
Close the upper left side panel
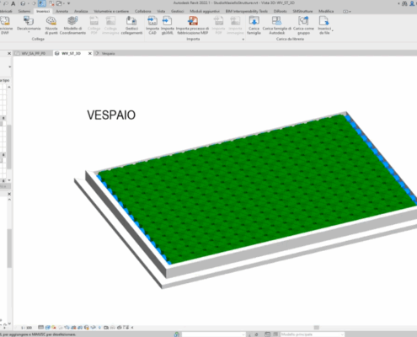9,53
